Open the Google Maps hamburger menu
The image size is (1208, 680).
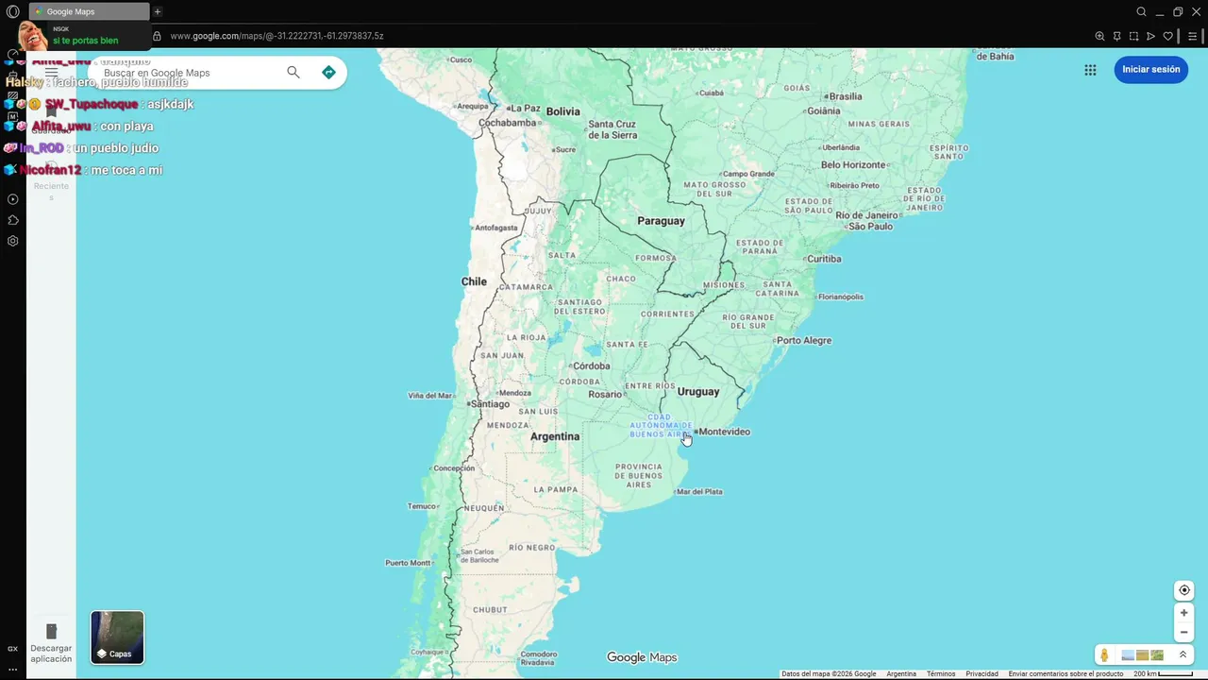(51, 73)
